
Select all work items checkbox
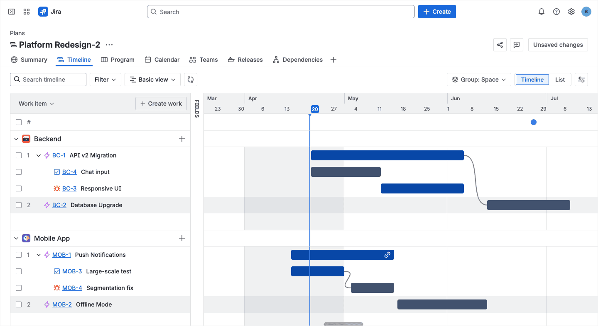click(19, 122)
